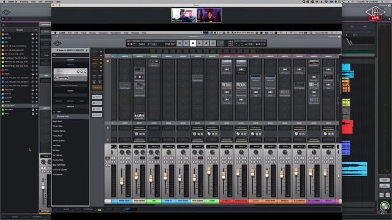Open the Track menu in LUNA
The width and height of the screenshot is (392, 220).
83,33
